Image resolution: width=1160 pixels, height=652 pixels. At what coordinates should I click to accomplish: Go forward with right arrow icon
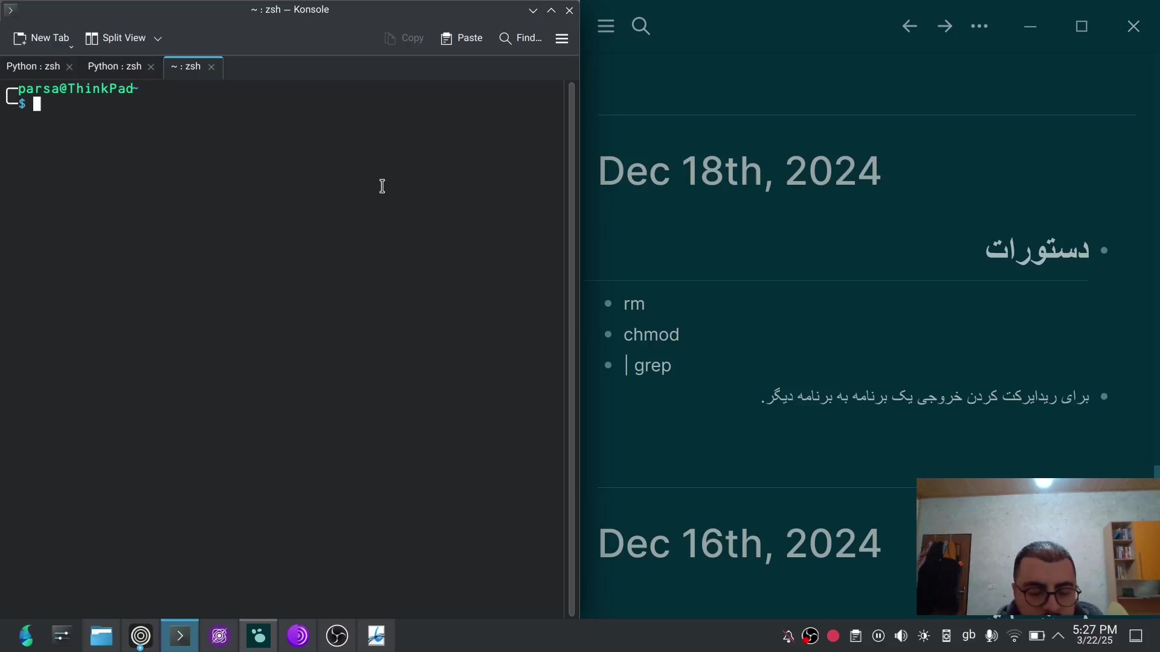point(945,26)
